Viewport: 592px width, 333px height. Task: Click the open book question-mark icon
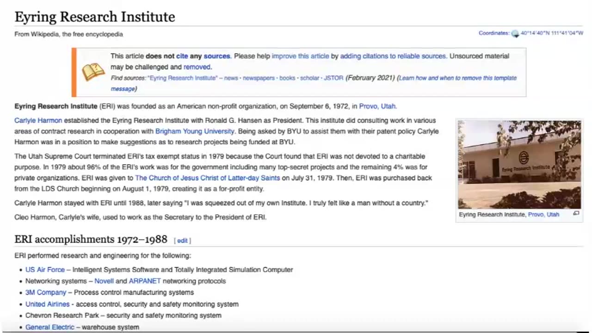point(93,72)
